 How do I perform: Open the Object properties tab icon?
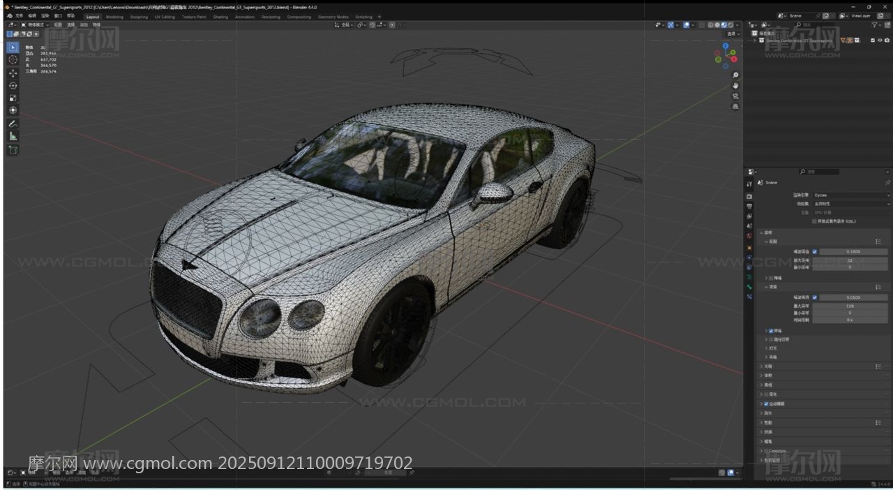749,247
